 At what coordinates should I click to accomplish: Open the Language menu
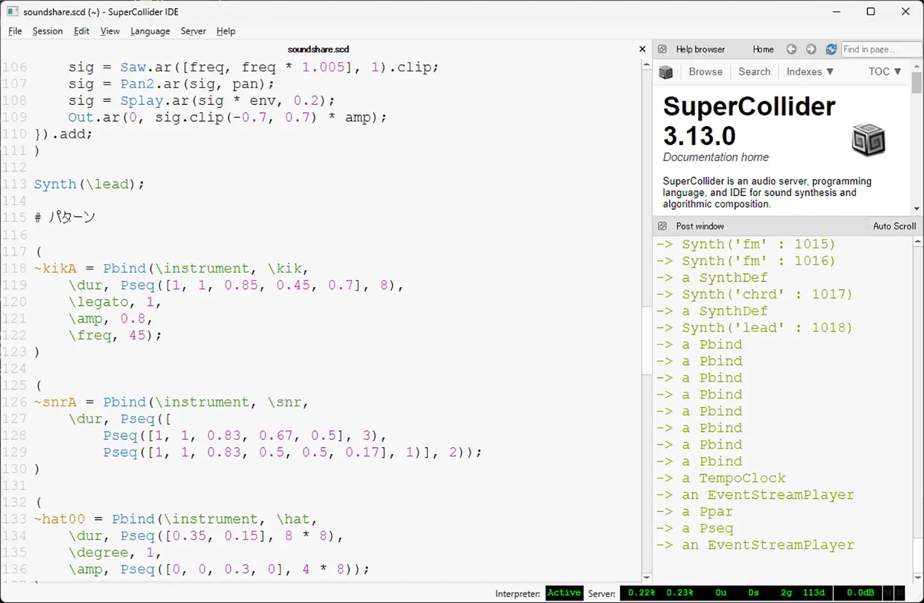(150, 31)
